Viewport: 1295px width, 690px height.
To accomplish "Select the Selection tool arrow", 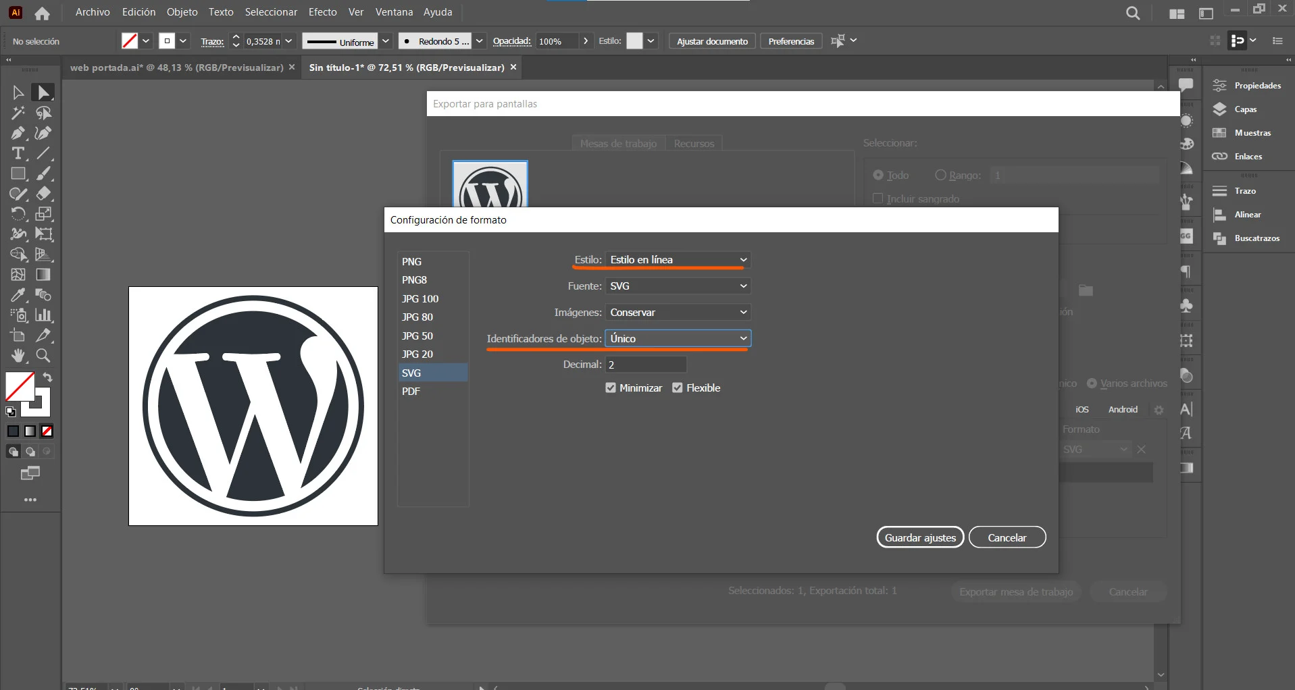I will 18,92.
